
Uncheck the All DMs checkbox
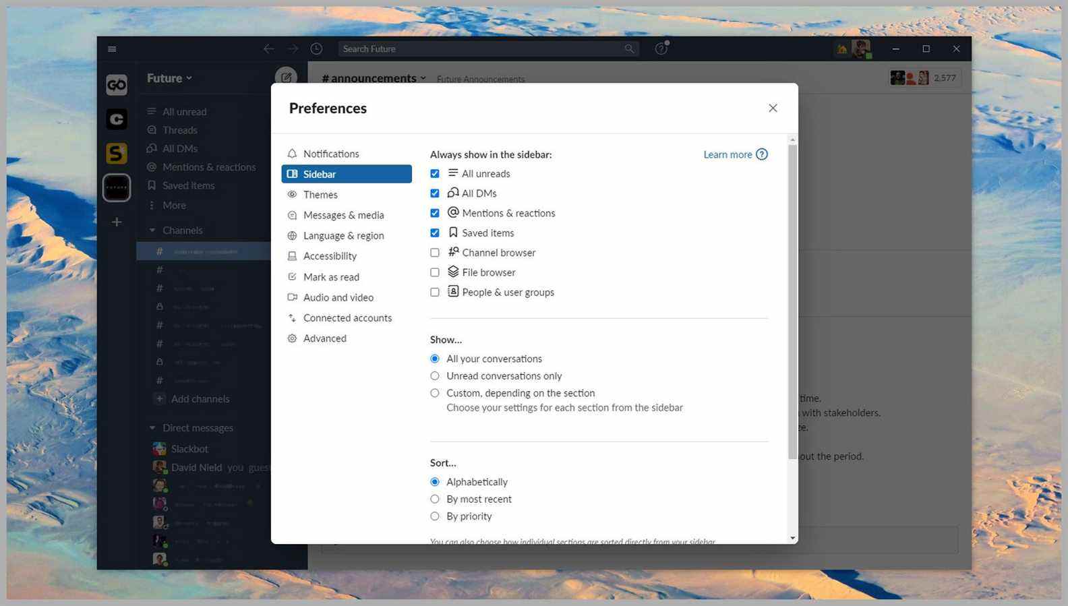[435, 193]
